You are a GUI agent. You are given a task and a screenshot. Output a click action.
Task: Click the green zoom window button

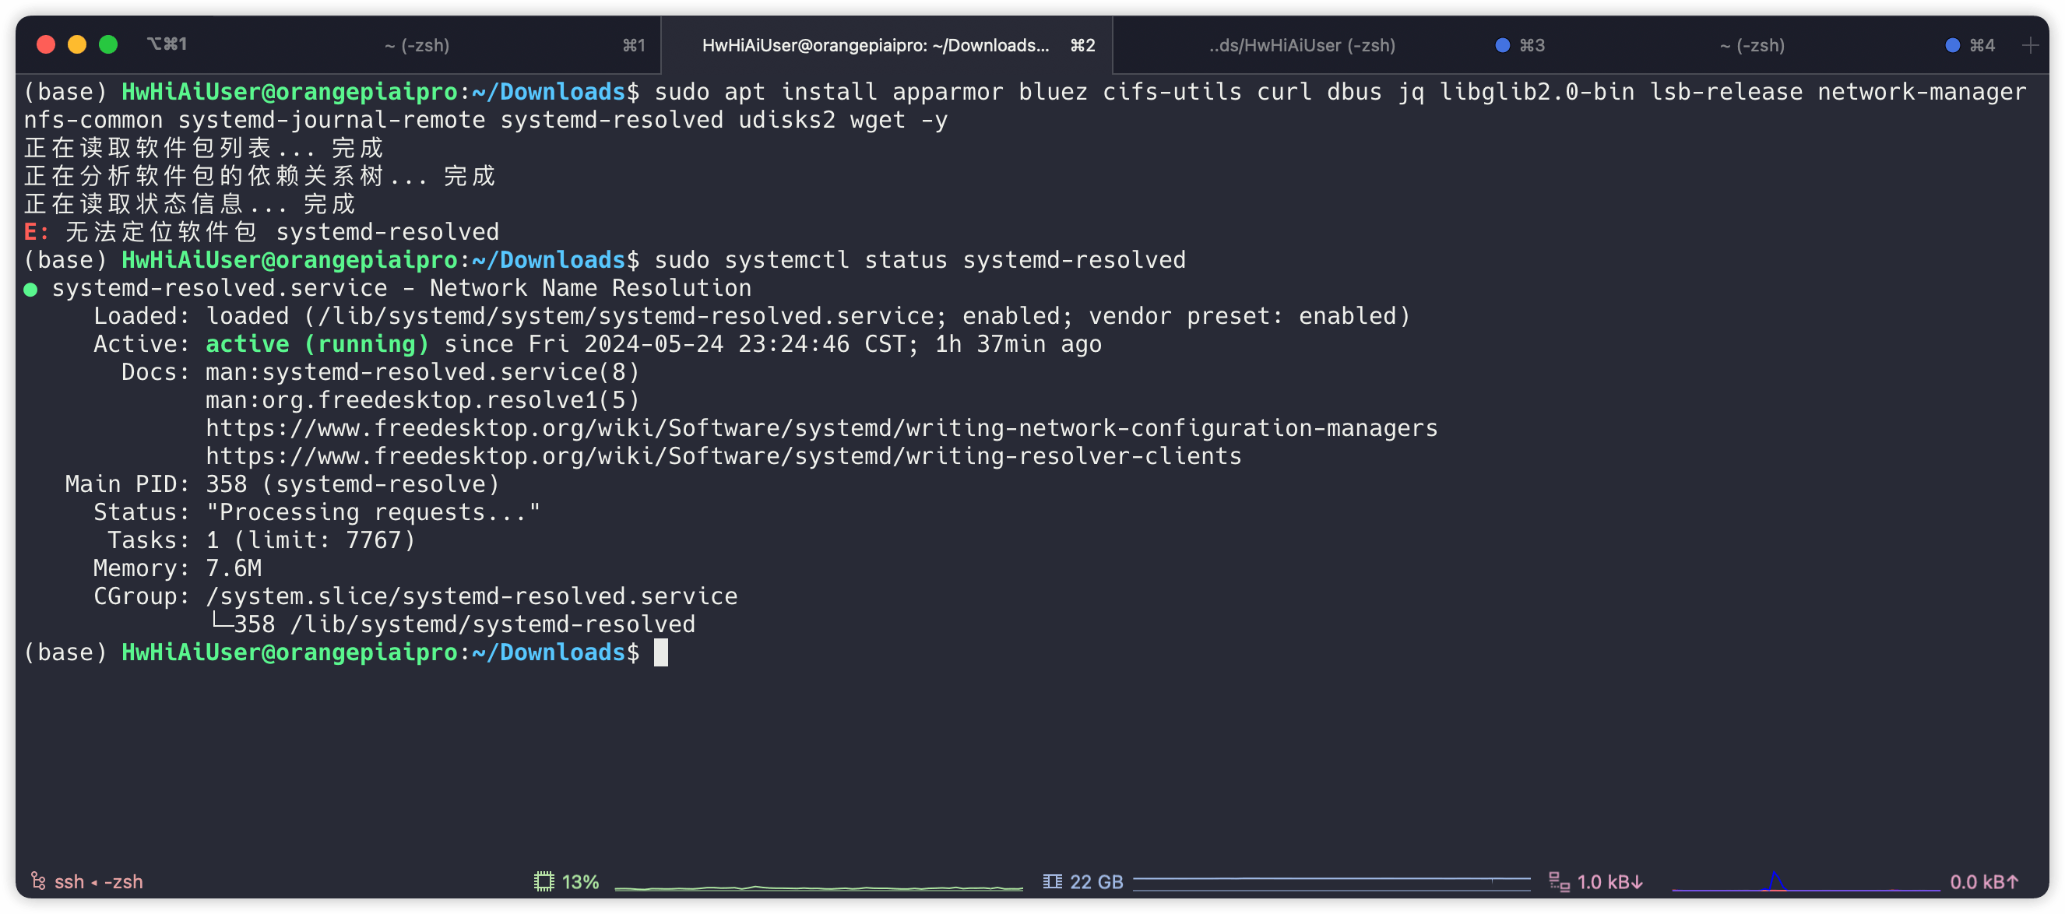108,45
